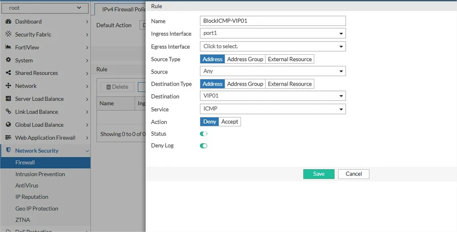Screen dimensions: 457x232
Task: Click the Global Load Balance globe icon
Action: click(8, 124)
